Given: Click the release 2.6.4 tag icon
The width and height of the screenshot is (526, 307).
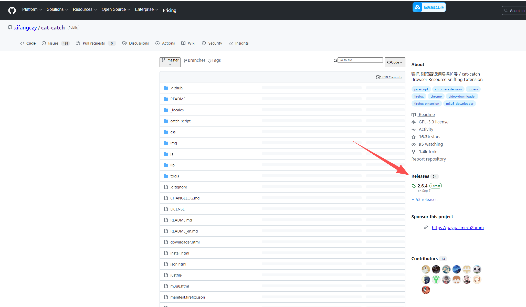Looking at the screenshot, I should pos(414,186).
